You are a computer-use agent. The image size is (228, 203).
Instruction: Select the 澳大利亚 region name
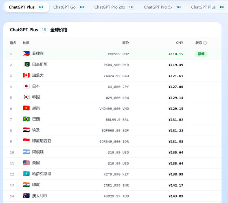point(40,196)
